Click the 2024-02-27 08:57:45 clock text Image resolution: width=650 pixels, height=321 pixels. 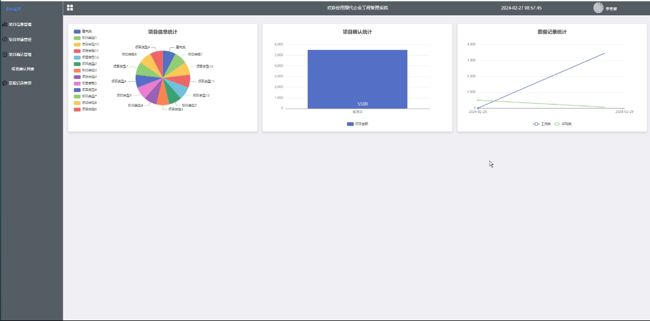[521, 9]
